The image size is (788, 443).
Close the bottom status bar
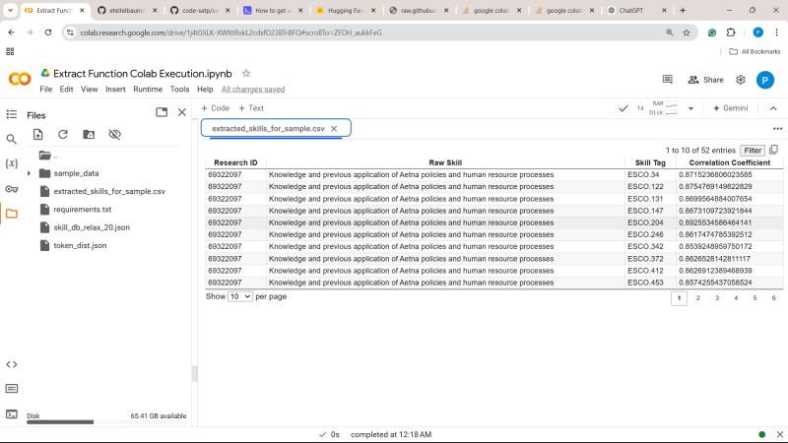point(779,434)
